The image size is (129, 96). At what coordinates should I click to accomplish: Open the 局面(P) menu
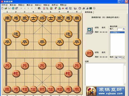coord(21,5)
